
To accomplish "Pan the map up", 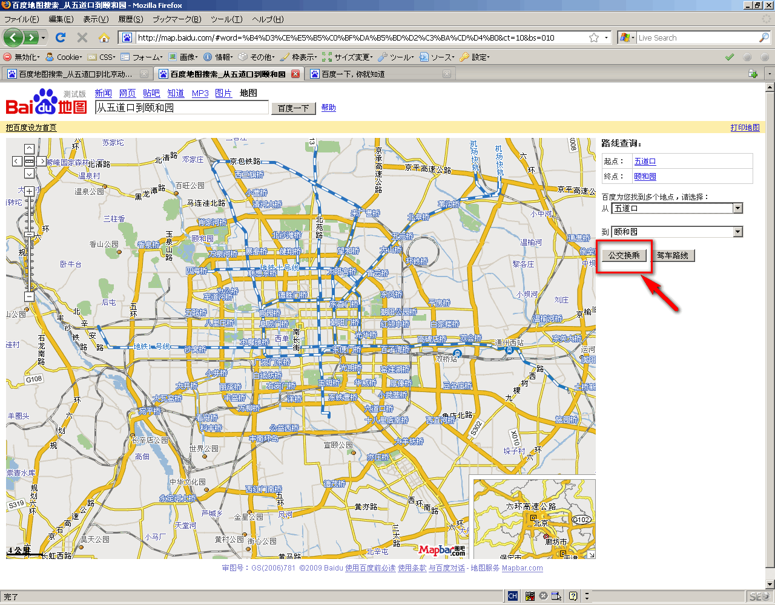I will [x=29, y=149].
